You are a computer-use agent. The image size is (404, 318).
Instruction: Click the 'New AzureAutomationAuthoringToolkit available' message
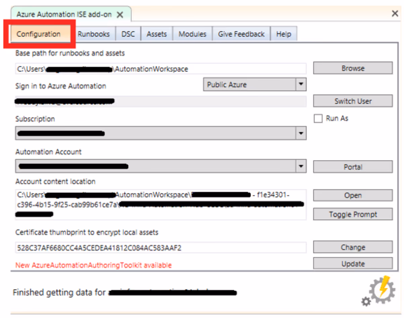[x=94, y=265]
